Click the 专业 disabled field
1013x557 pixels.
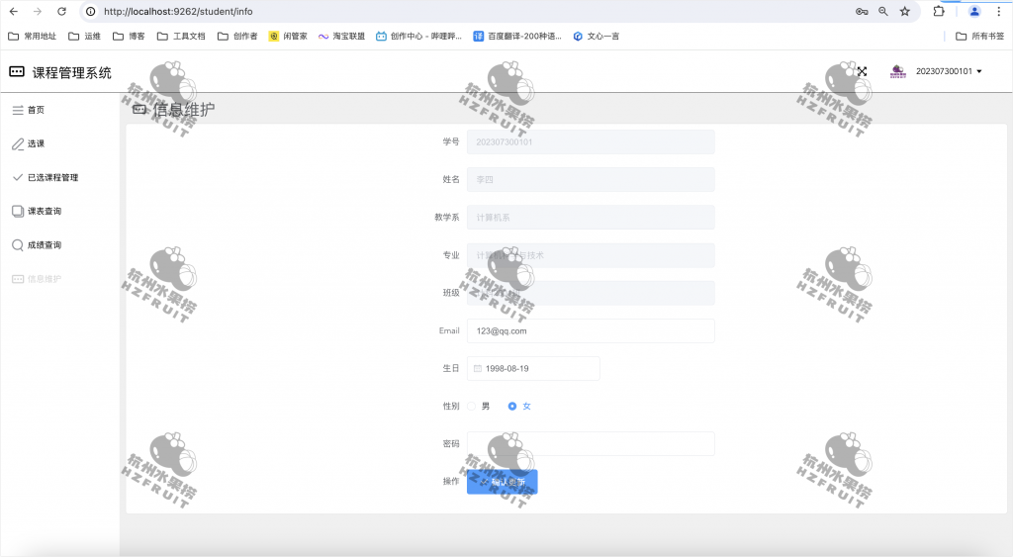(591, 255)
